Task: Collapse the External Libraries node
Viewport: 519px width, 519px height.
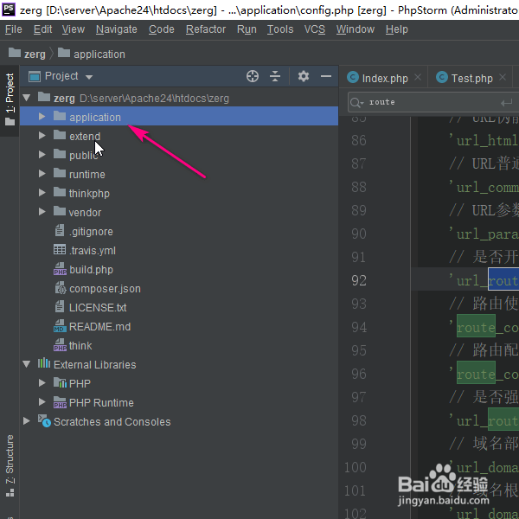Action: click(27, 364)
